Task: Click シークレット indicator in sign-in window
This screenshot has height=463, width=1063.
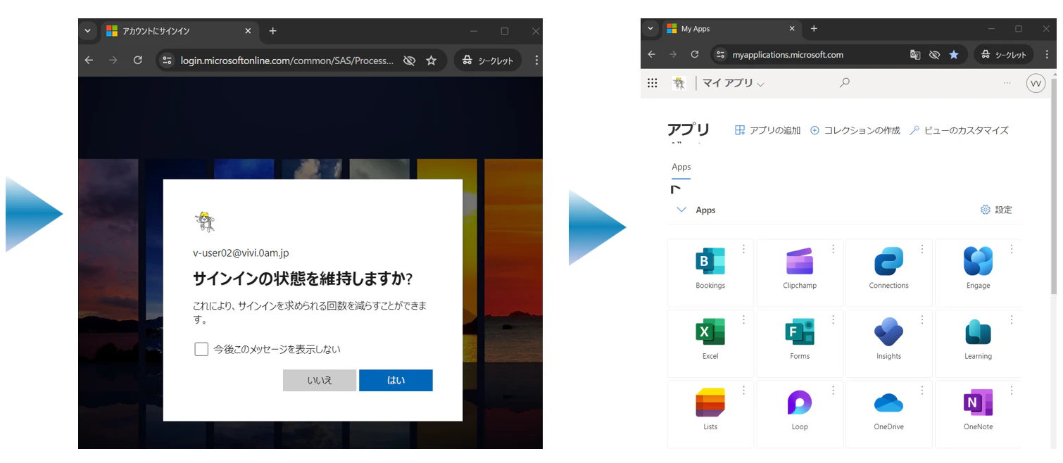Action: (x=488, y=61)
